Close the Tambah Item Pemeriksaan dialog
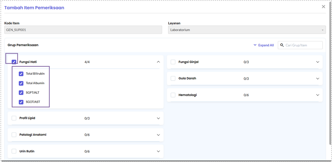Screen dimensions: 332x162 click(323, 7)
